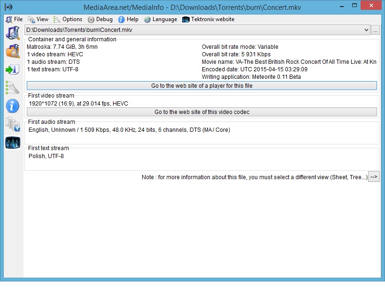The image size is (385, 288).
Task: Click the Open File sidebar icon
Action: click(13, 33)
